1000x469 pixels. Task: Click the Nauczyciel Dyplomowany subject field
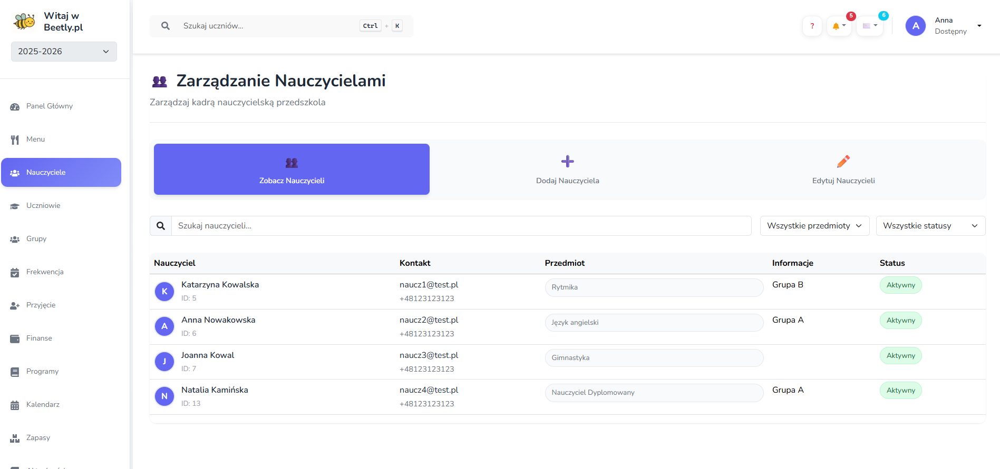(x=654, y=393)
